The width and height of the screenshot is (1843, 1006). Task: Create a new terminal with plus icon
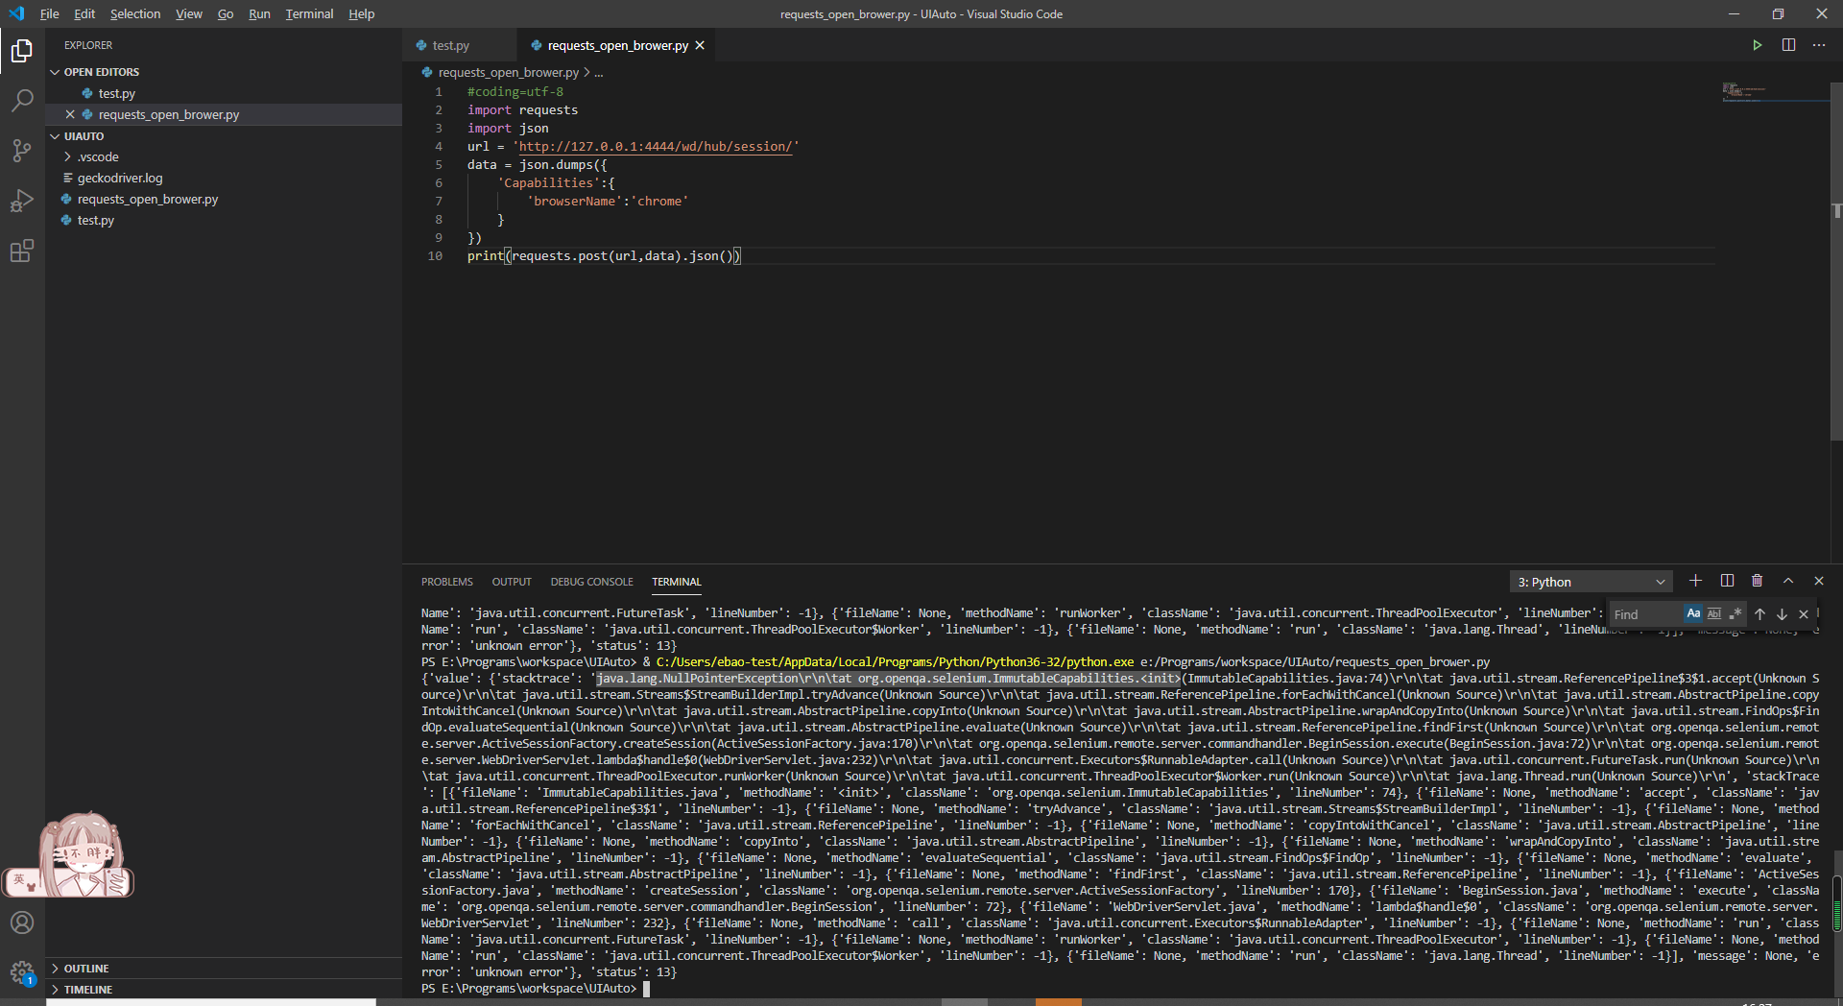point(1696,581)
